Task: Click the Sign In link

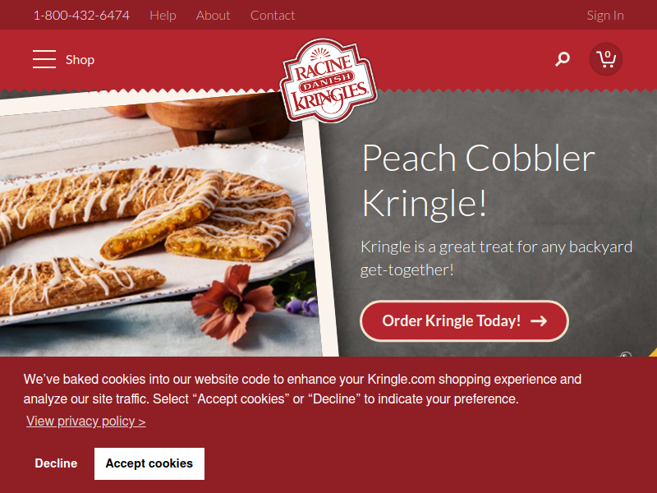Action: pos(605,16)
